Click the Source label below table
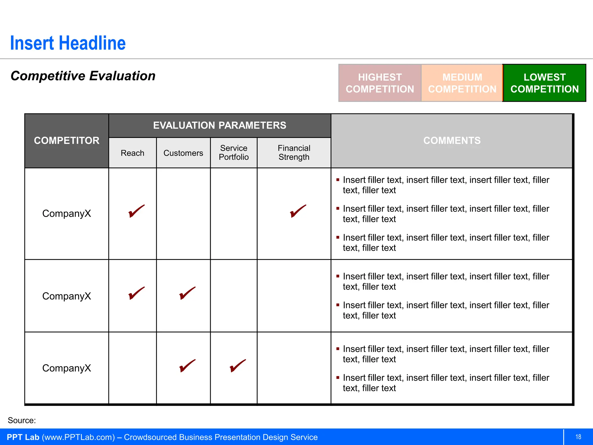Viewport: 593px width, 445px height. 22,420
